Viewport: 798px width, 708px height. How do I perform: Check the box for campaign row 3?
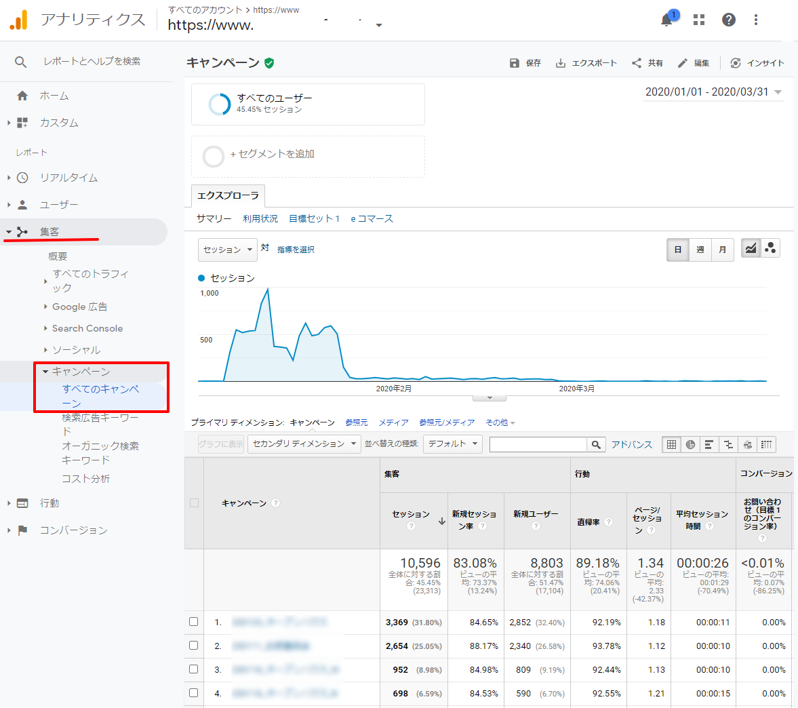click(193, 669)
